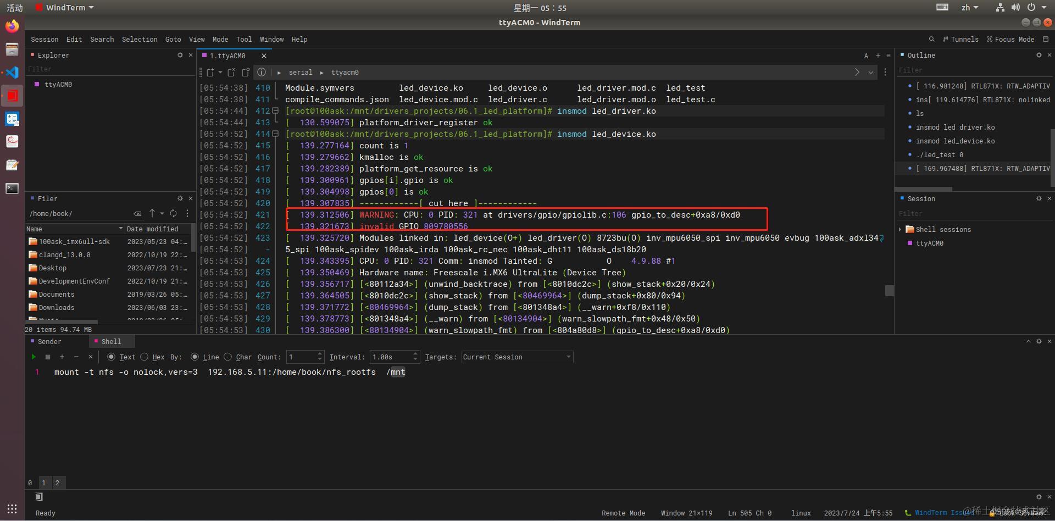Image resolution: width=1055 pixels, height=521 pixels.
Task: Open Tunnels from the top bar
Action: tap(960, 39)
